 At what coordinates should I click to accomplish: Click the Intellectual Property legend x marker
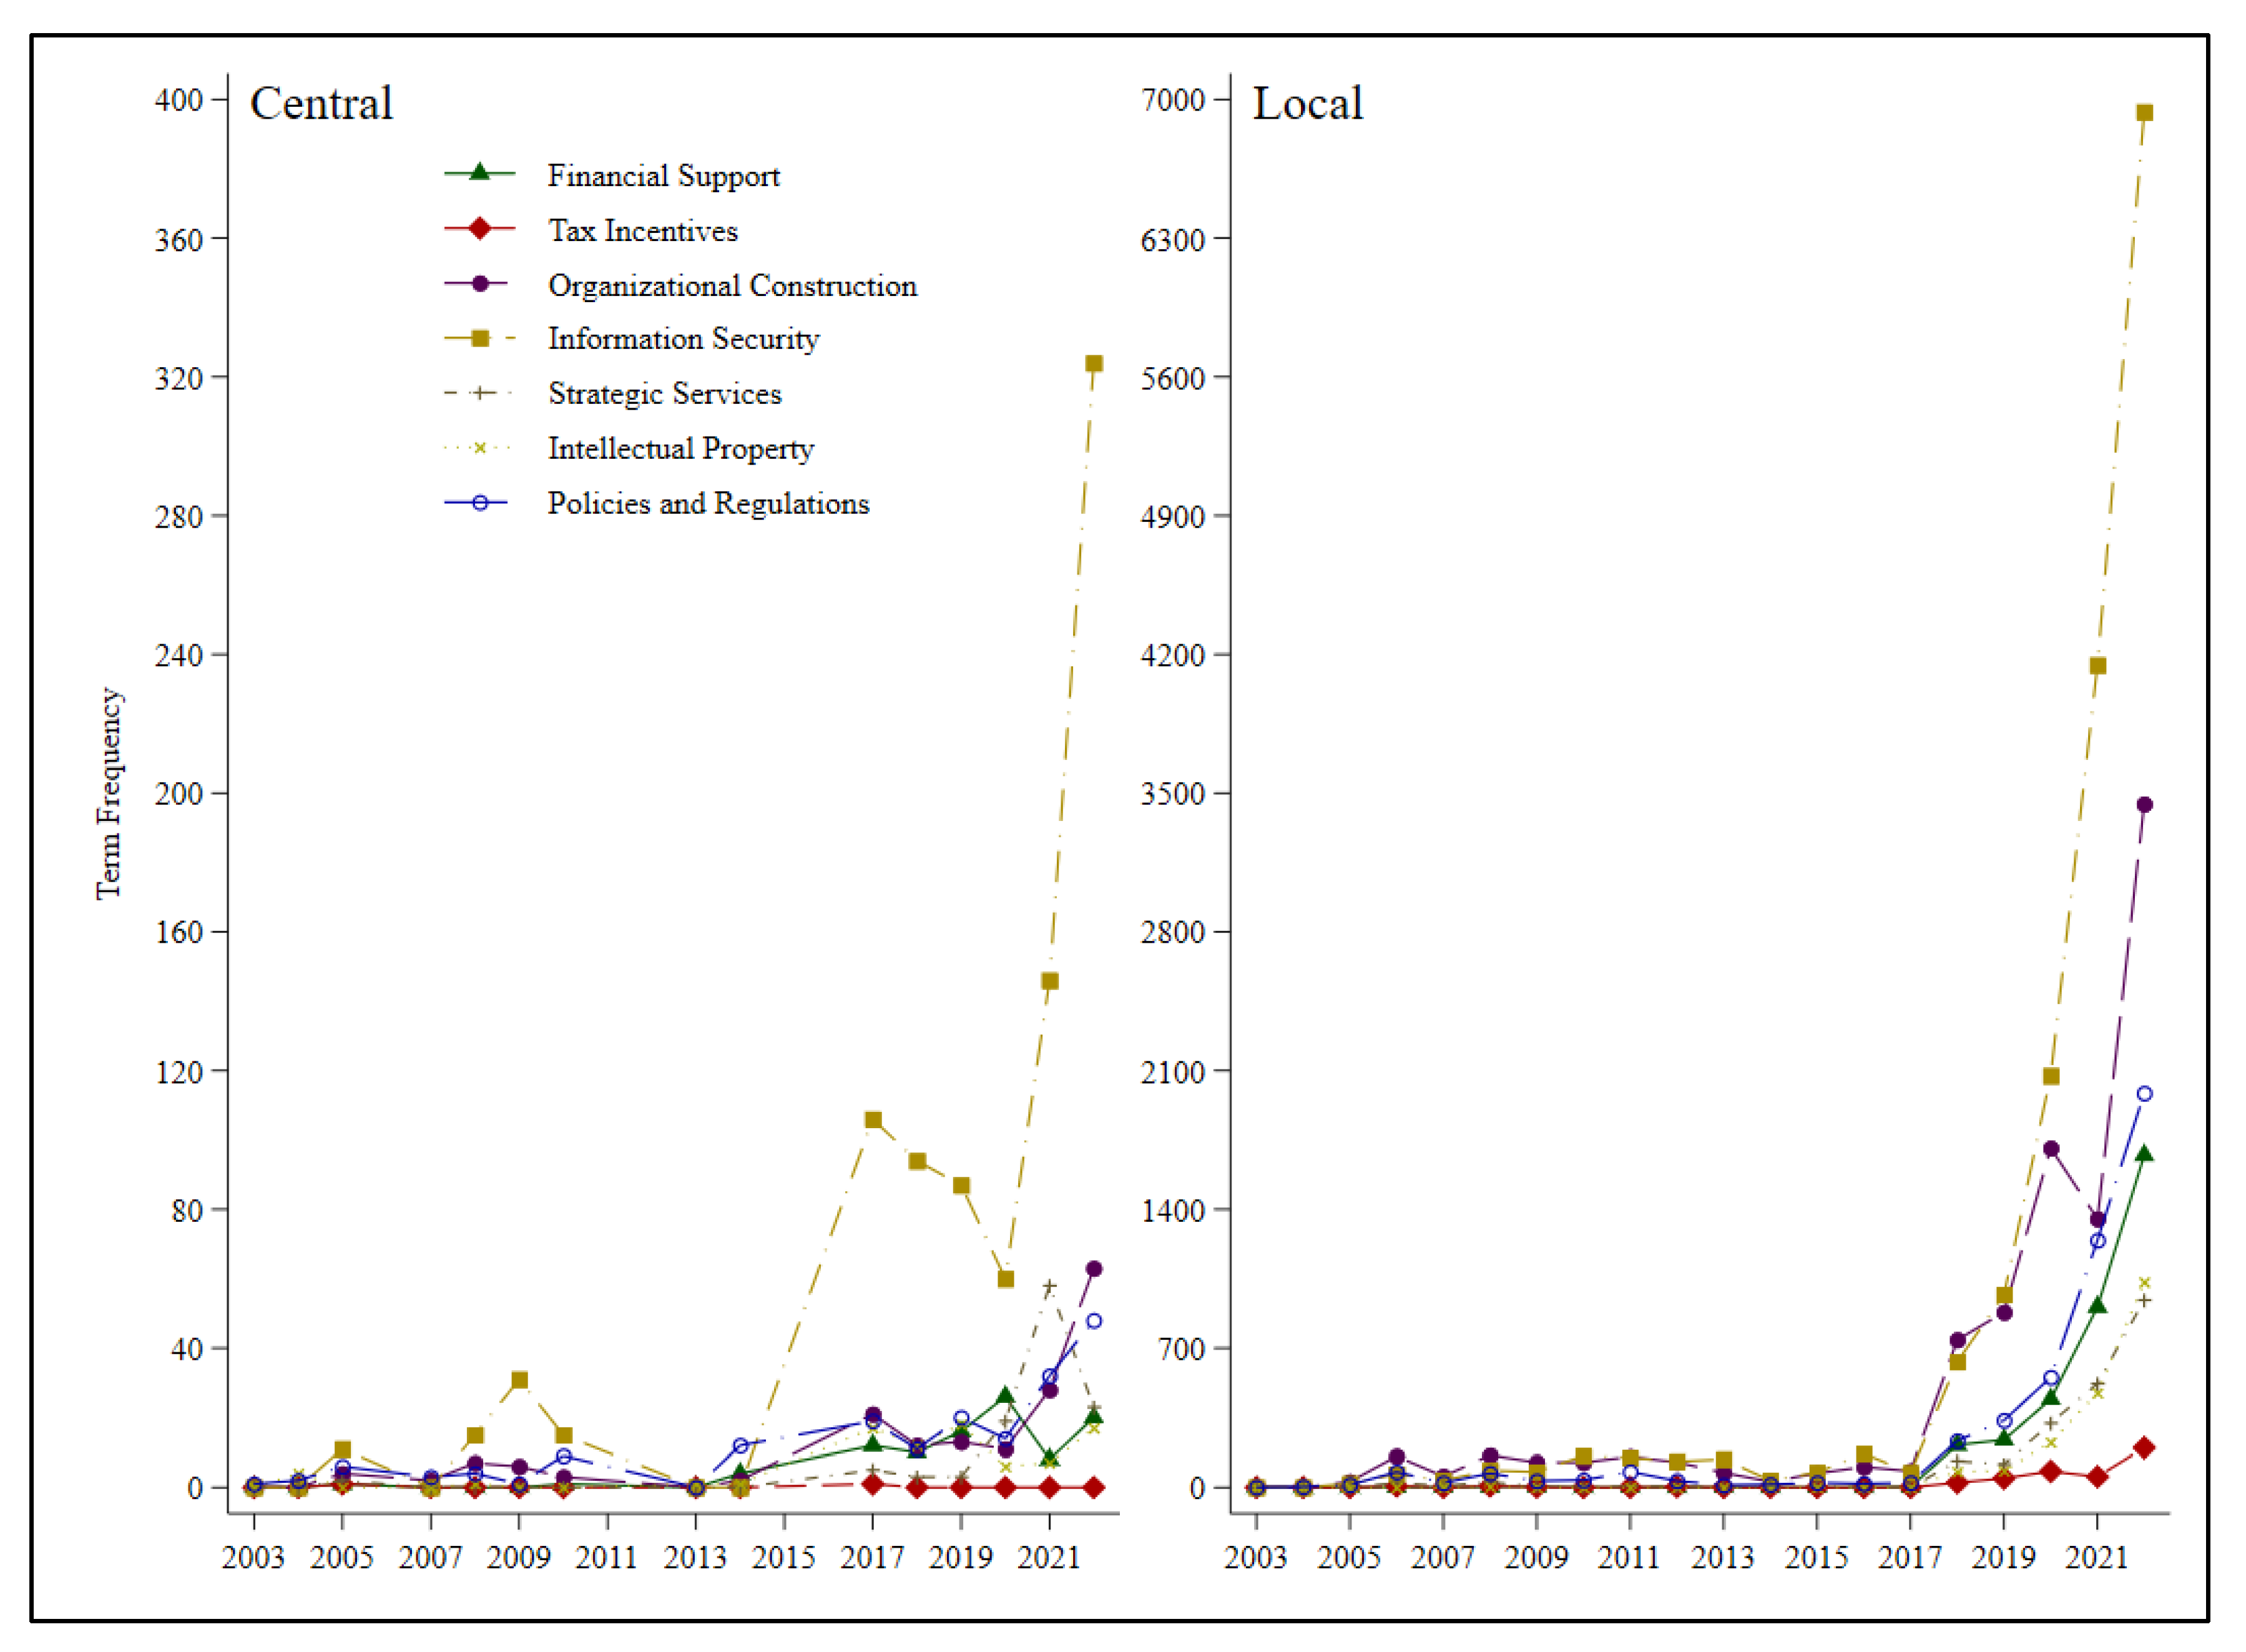(480, 448)
